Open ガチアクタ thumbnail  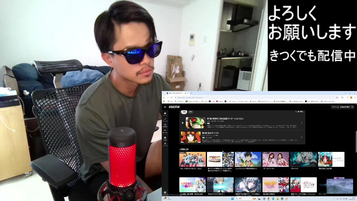tap(303, 159)
